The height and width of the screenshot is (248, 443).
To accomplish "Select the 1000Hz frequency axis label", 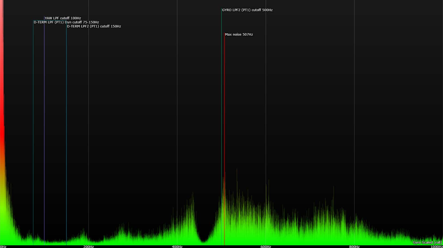I will pos(436,246).
